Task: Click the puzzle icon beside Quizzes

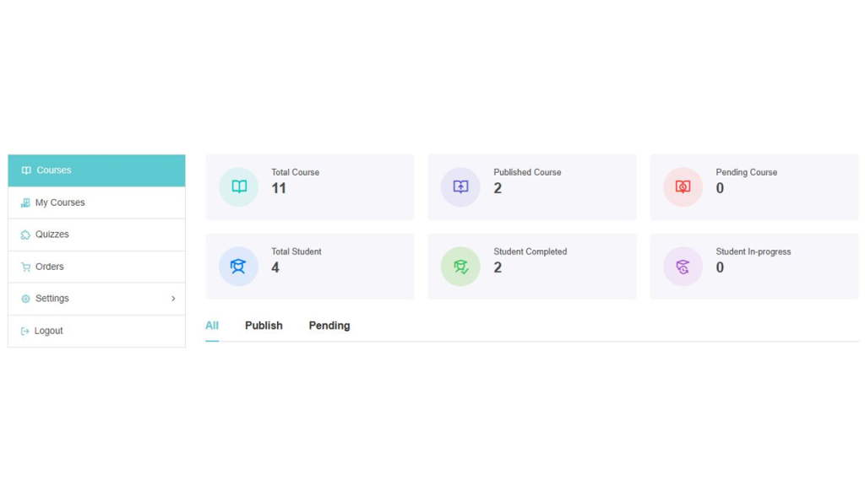Action: [x=25, y=235]
